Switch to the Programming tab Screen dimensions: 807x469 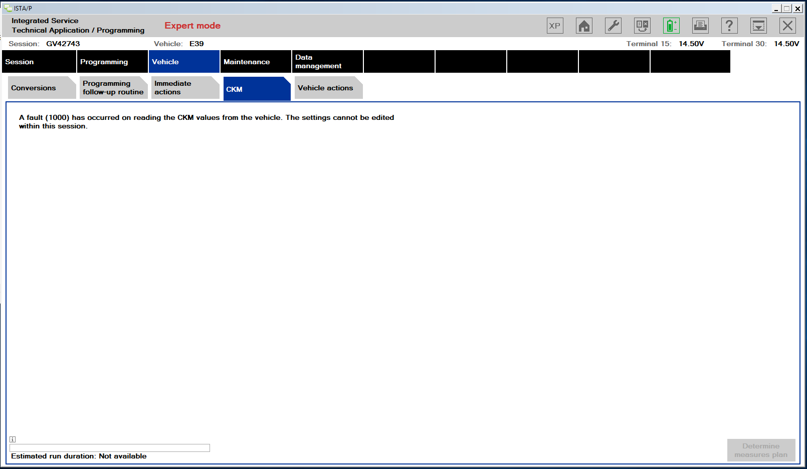(x=113, y=62)
